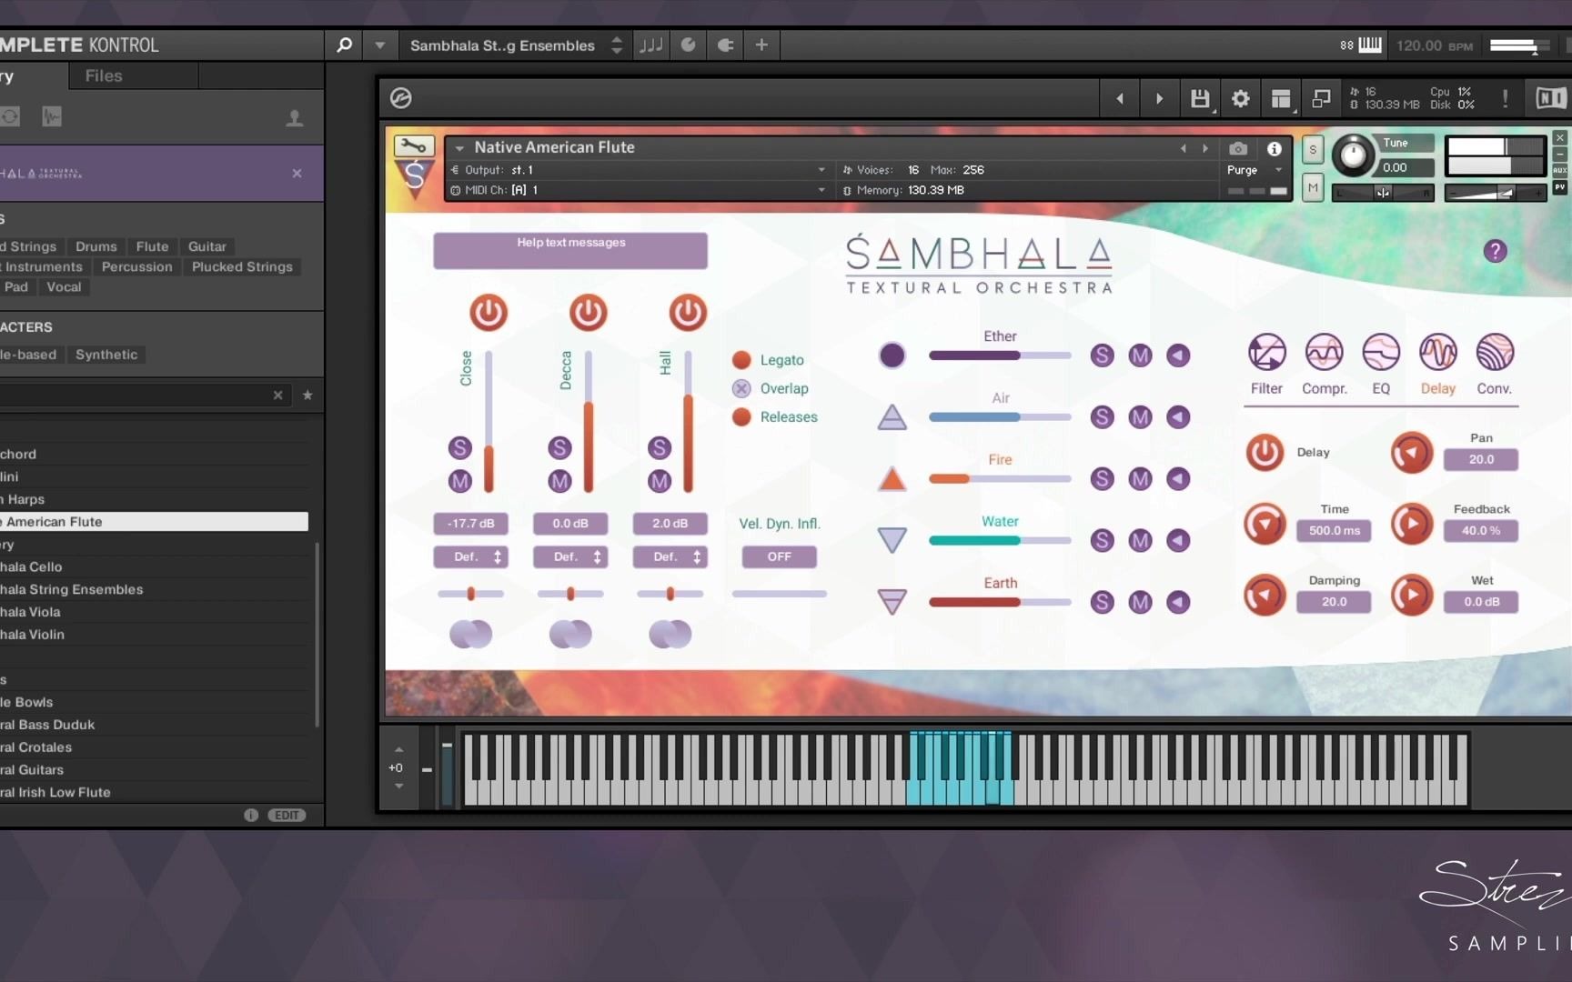Image resolution: width=1572 pixels, height=982 pixels.
Task: Click the Water triangle element icon
Action: 892,540
